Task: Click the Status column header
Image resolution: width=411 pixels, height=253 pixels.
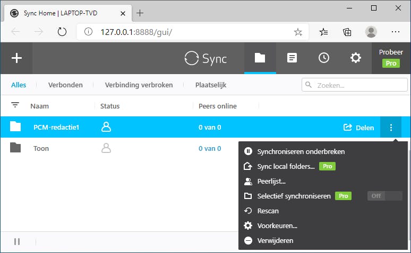Action: 110,106
